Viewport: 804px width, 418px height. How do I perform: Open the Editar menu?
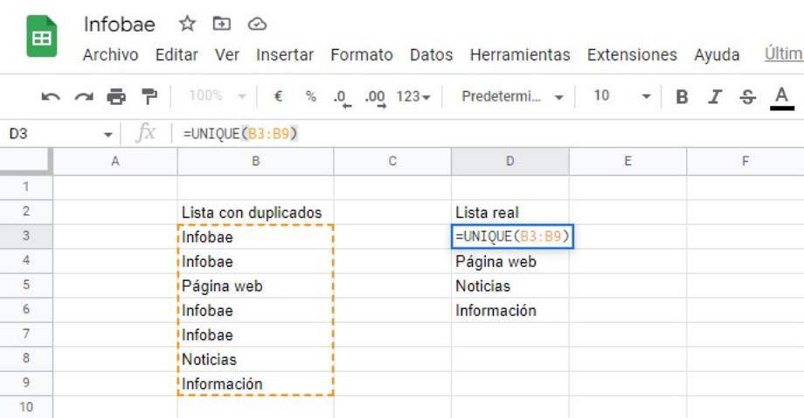[x=177, y=54]
